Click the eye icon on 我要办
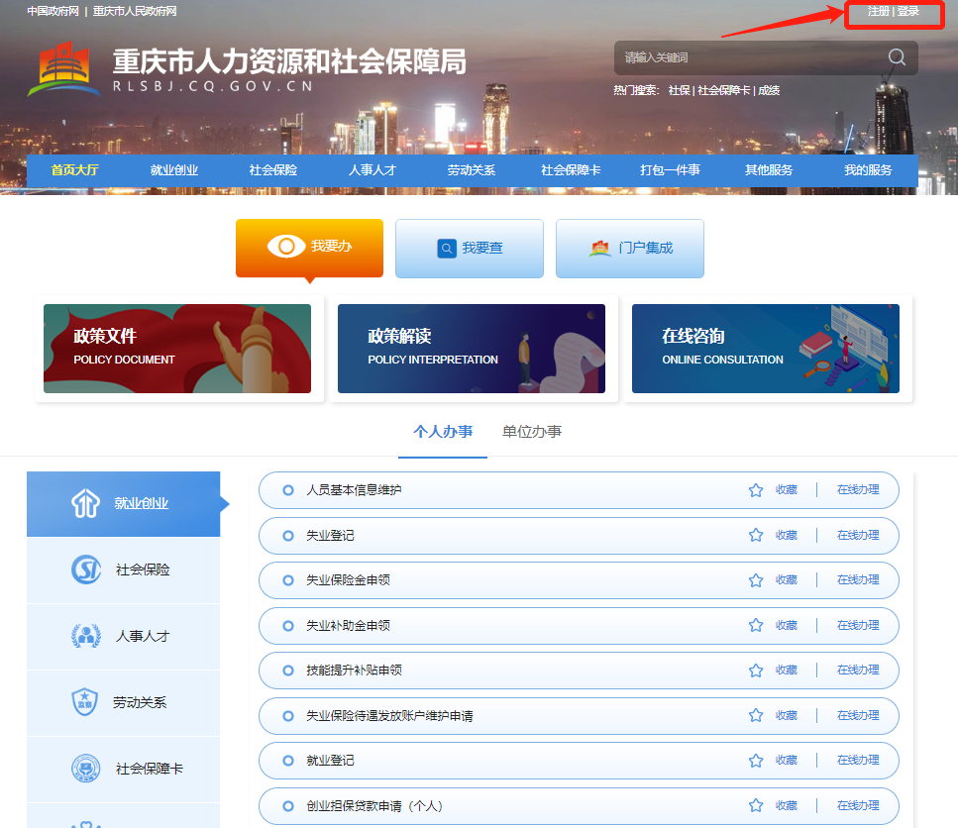 [x=286, y=246]
